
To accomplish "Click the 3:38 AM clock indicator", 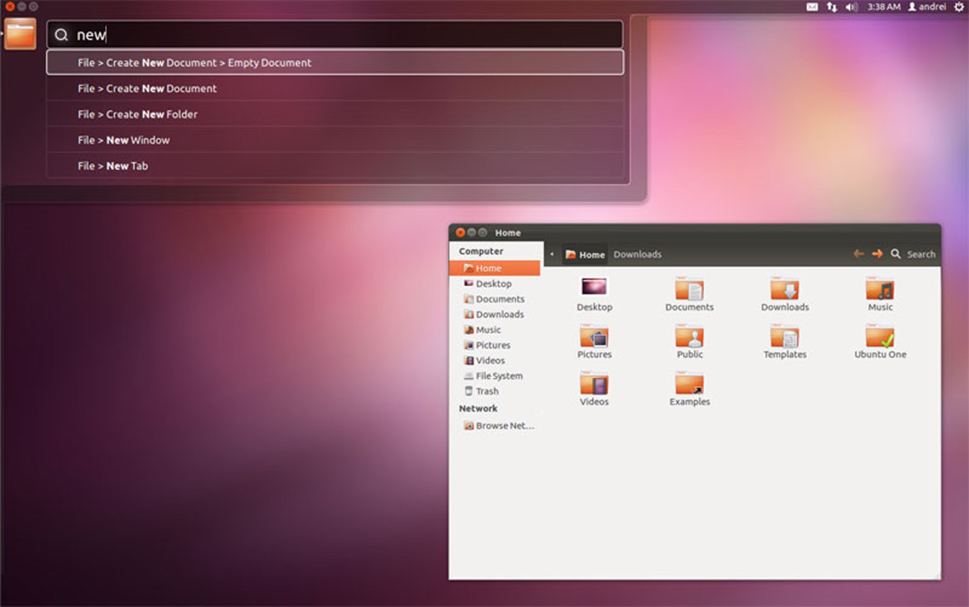I will pos(884,7).
